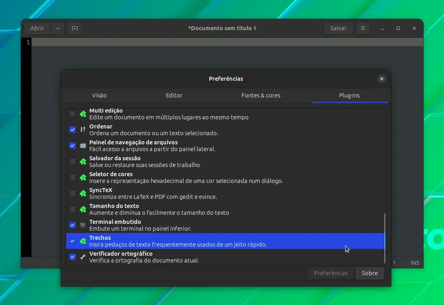
Task: Enable the Tamanho do texto checkbox
Action: coord(73,209)
